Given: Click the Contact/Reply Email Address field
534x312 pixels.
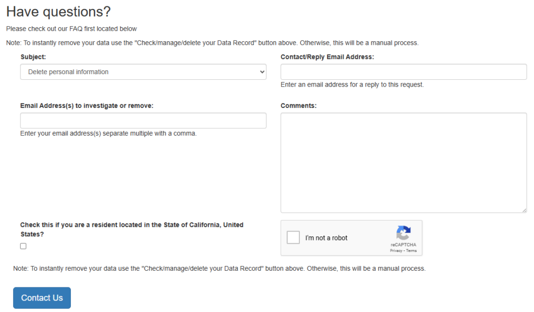Looking at the screenshot, I should pyautogui.click(x=403, y=71).
